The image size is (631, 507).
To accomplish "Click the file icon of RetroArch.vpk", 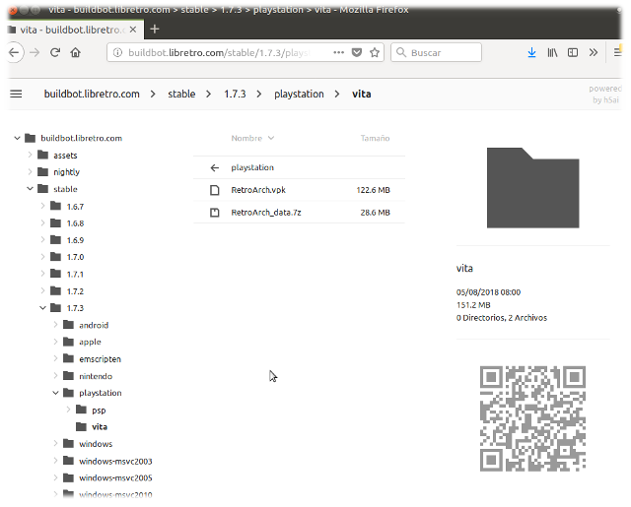I will (x=215, y=190).
